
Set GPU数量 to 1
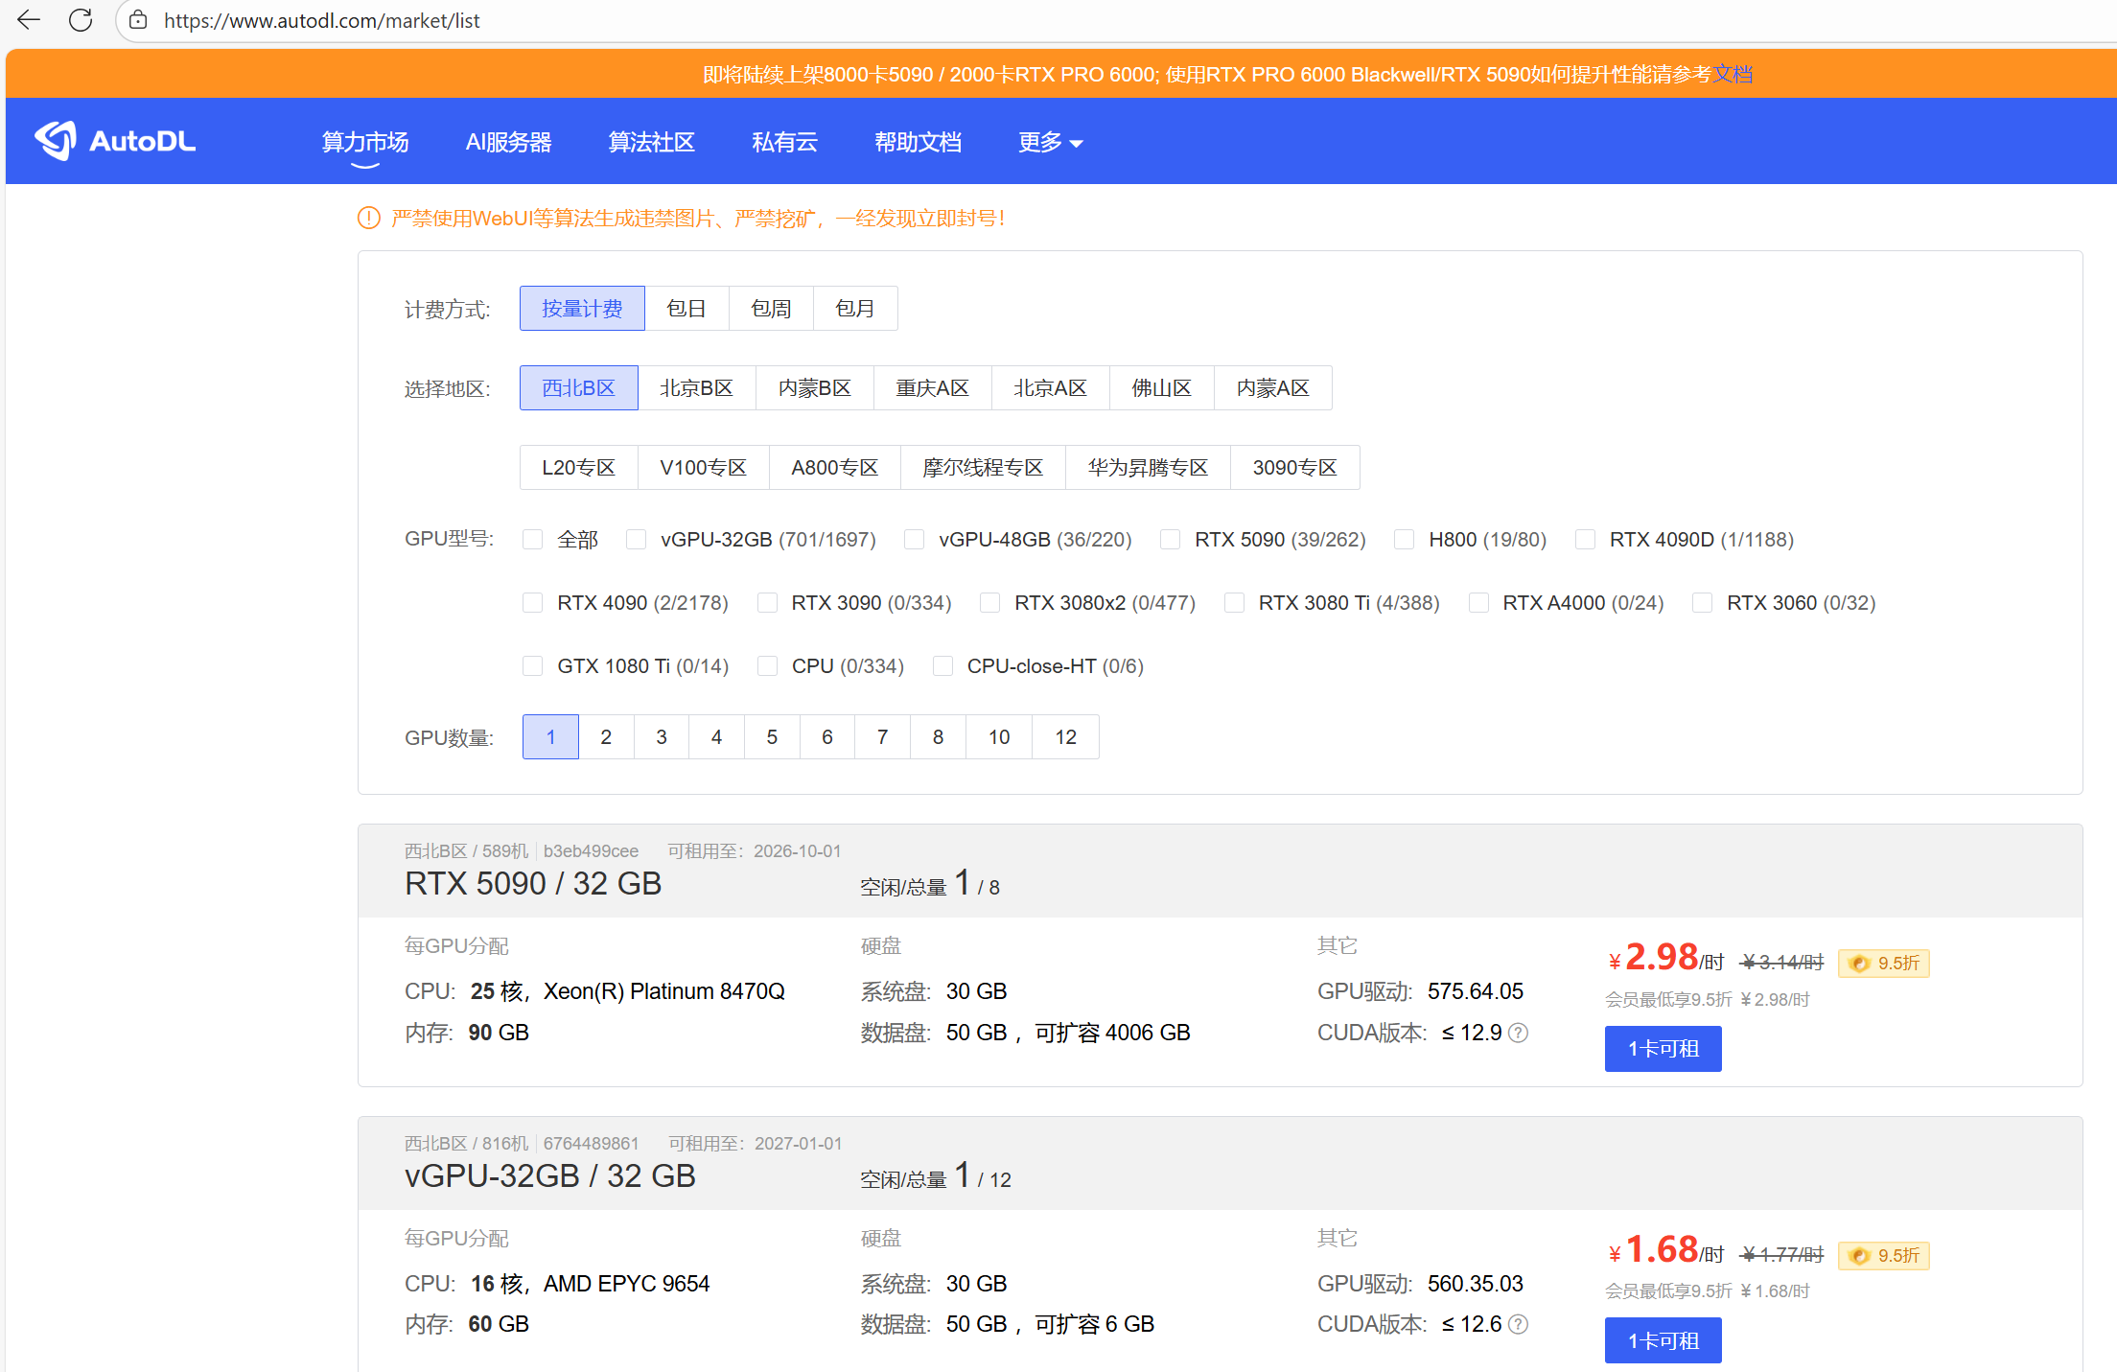pyautogui.click(x=550, y=737)
